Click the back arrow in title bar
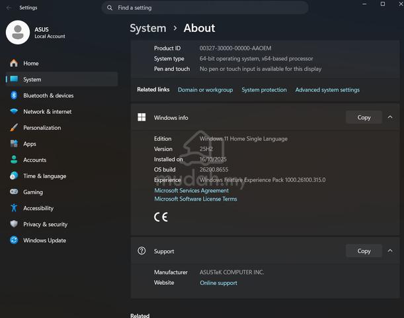Screen dimensions: 404x318 [9, 8]
